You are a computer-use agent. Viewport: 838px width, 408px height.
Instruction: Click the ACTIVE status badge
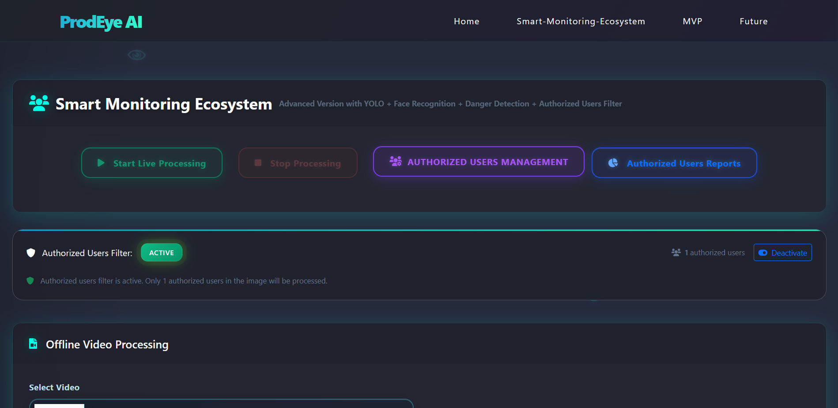[162, 253]
